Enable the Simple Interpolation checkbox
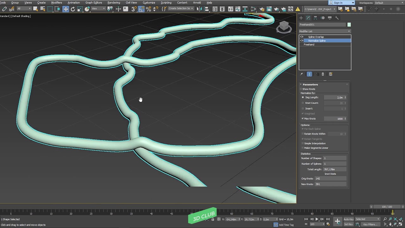Viewport: 405px width, 228px height. (303, 143)
